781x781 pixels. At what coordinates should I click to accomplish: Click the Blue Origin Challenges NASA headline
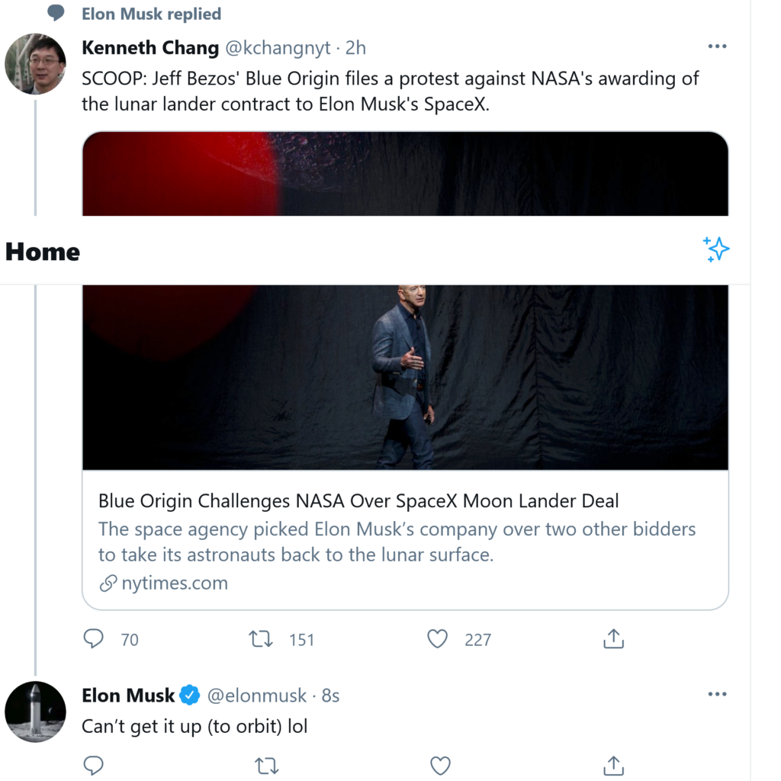358,501
